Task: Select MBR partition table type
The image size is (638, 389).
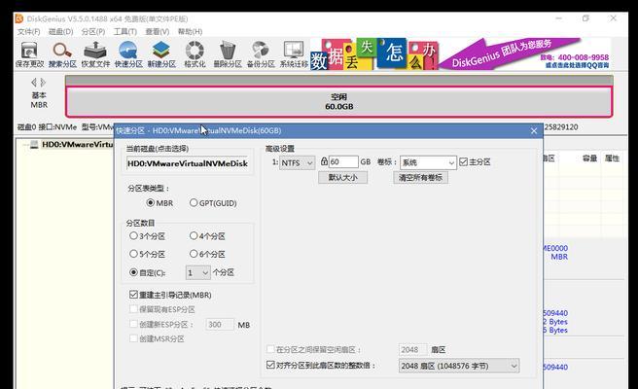Action: [159, 202]
